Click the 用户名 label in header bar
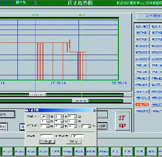 point(21,2)
